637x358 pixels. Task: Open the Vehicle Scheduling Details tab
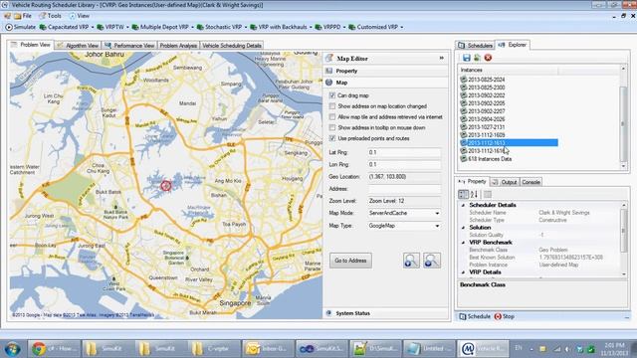[232, 46]
